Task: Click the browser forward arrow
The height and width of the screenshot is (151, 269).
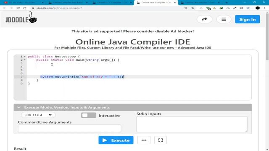Action: [x=11, y=8]
